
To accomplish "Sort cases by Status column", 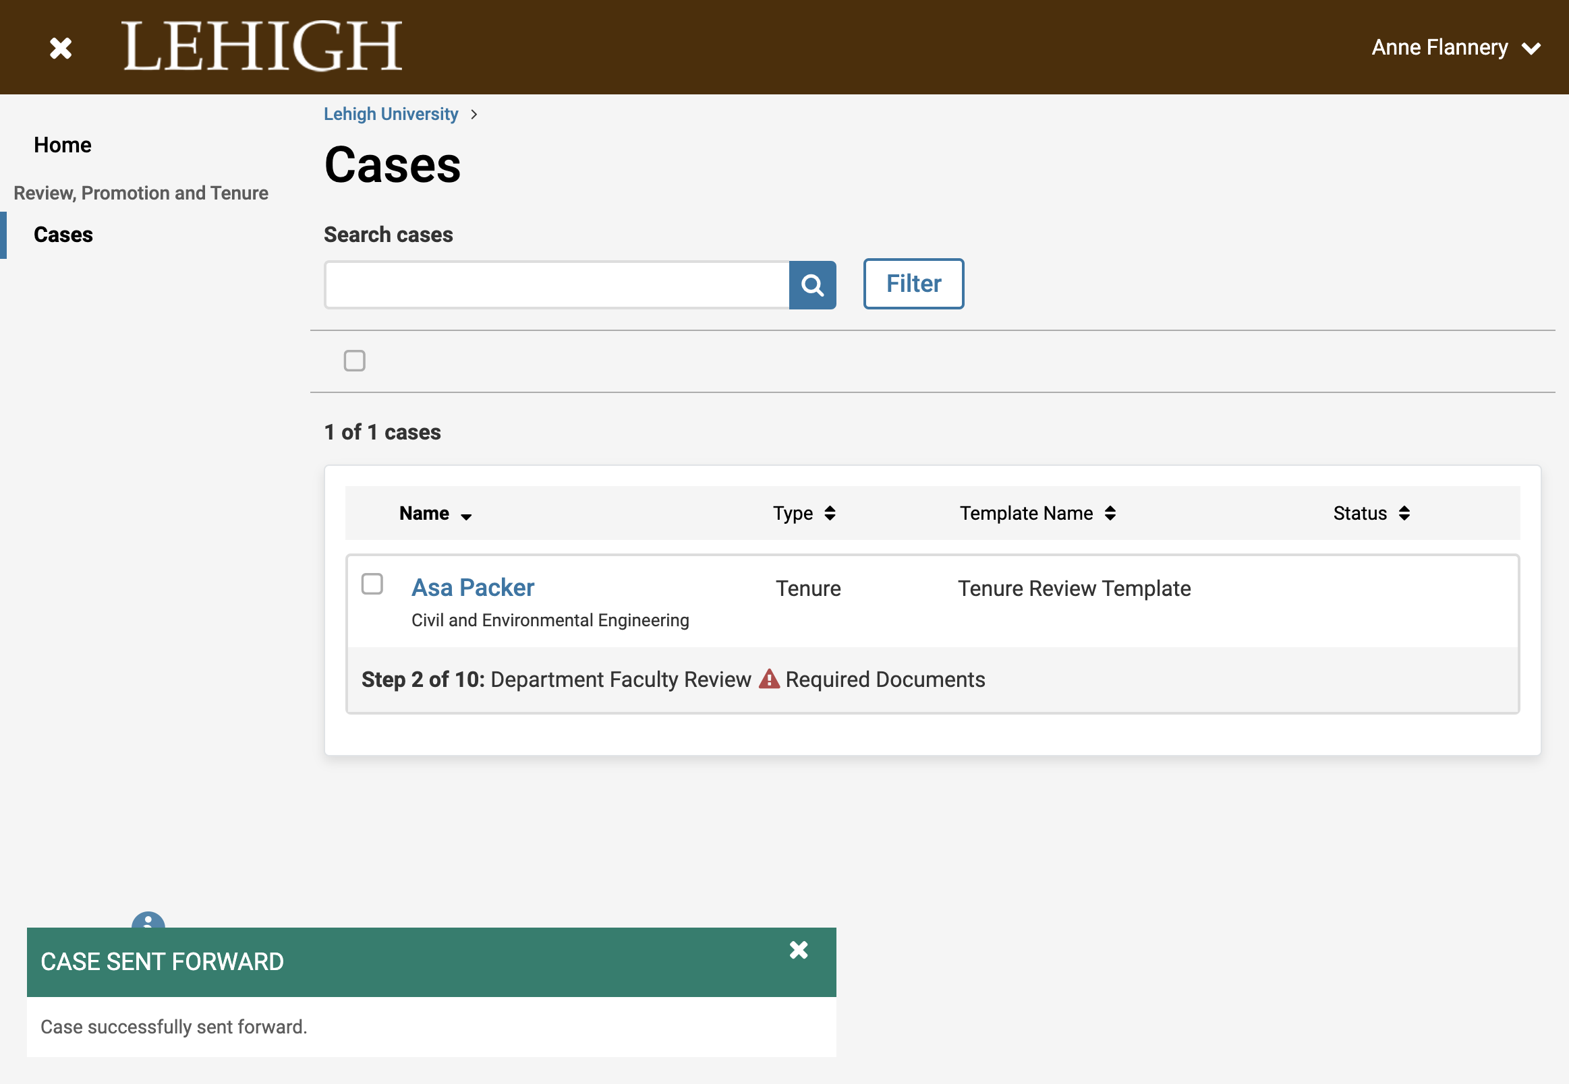I will point(1371,514).
